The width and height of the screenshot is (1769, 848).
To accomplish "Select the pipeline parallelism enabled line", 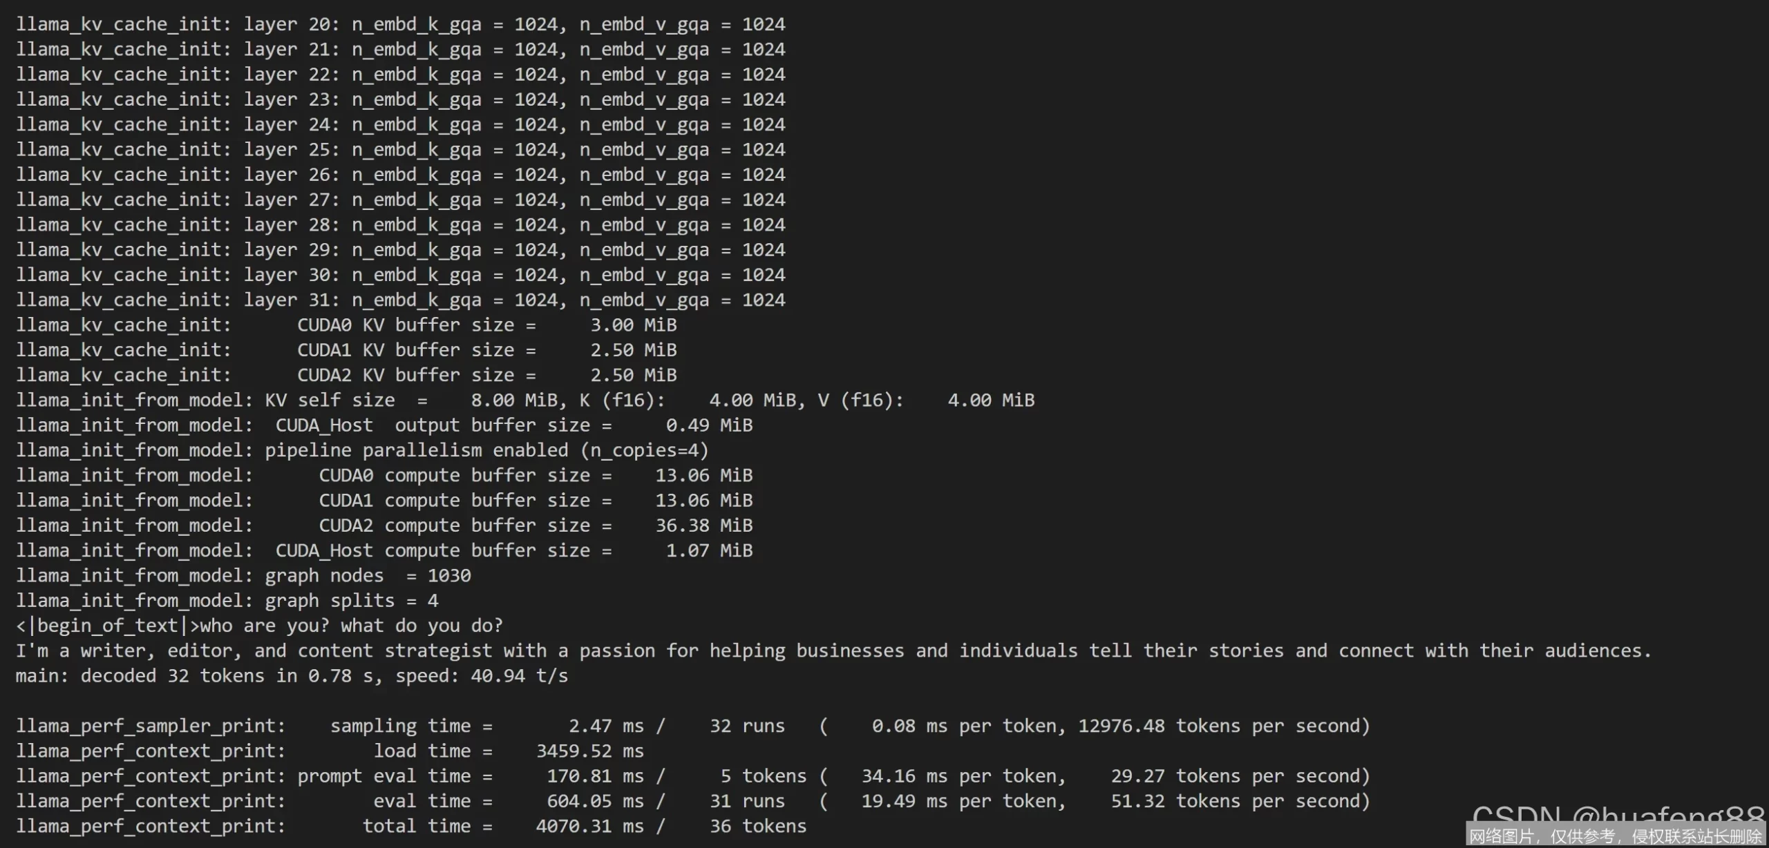I will (x=362, y=450).
